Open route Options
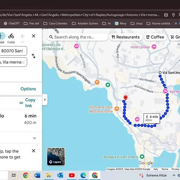 [28, 89]
